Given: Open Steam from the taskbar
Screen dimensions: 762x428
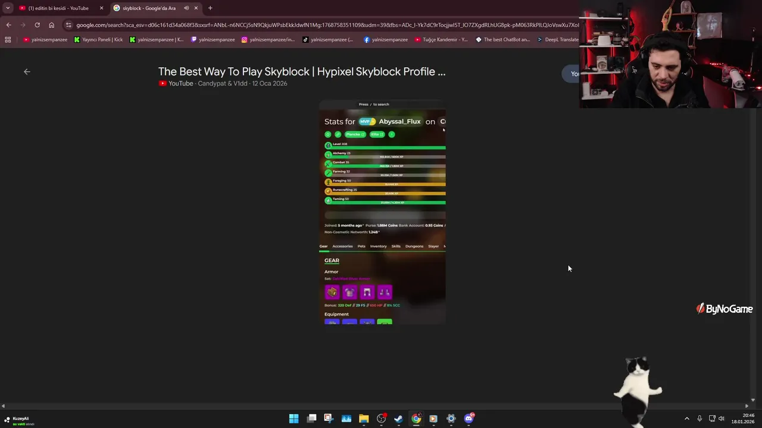Looking at the screenshot, I should 398,418.
